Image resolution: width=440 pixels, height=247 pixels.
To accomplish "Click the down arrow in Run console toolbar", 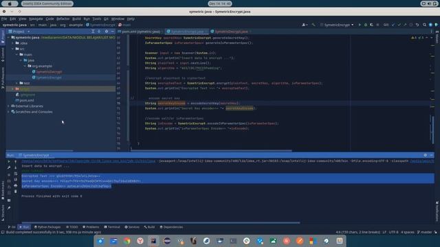I will click(15, 167).
